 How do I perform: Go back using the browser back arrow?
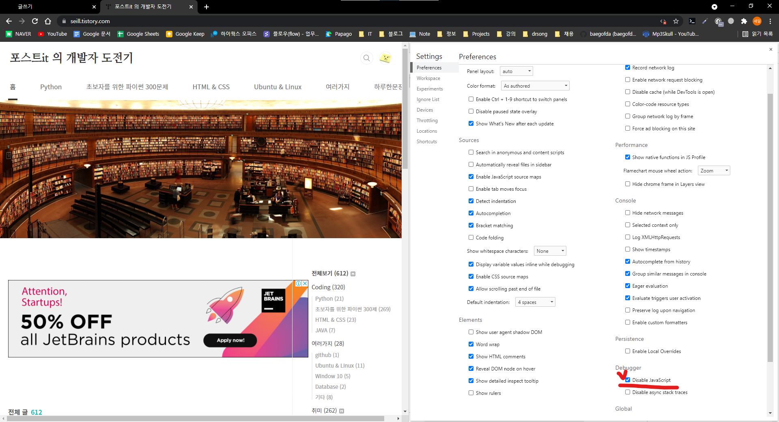(9, 21)
